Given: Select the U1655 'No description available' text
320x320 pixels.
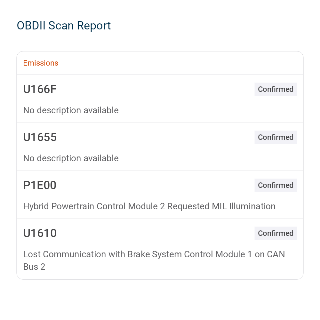Looking at the screenshot, I should click(x=71, y=158).
